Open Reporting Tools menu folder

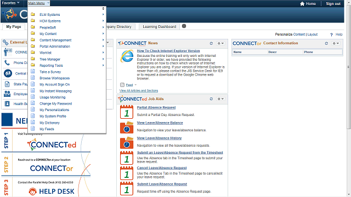[51, 66]
